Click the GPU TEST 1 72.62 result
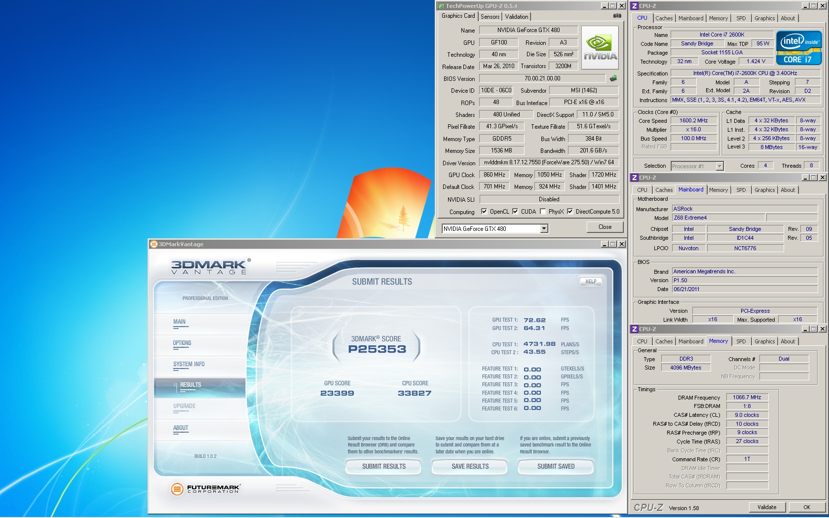 click(534, 320)
